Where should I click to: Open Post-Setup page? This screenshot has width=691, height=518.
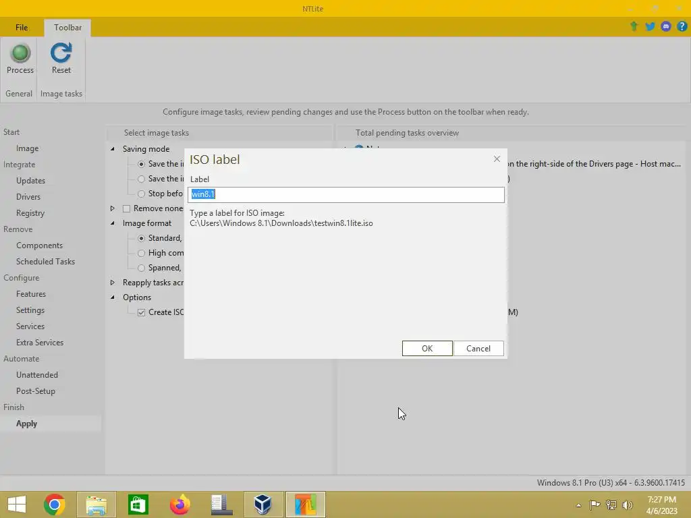[36, 391]
